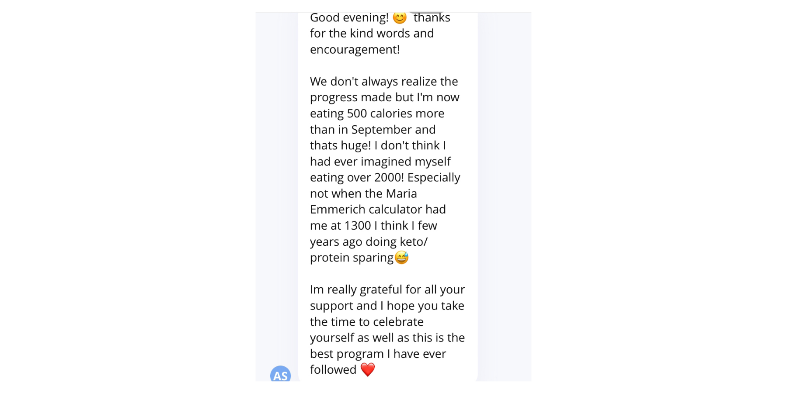Select the 'Good evening!' greeting text
The image size is (787, 393).
349,18
